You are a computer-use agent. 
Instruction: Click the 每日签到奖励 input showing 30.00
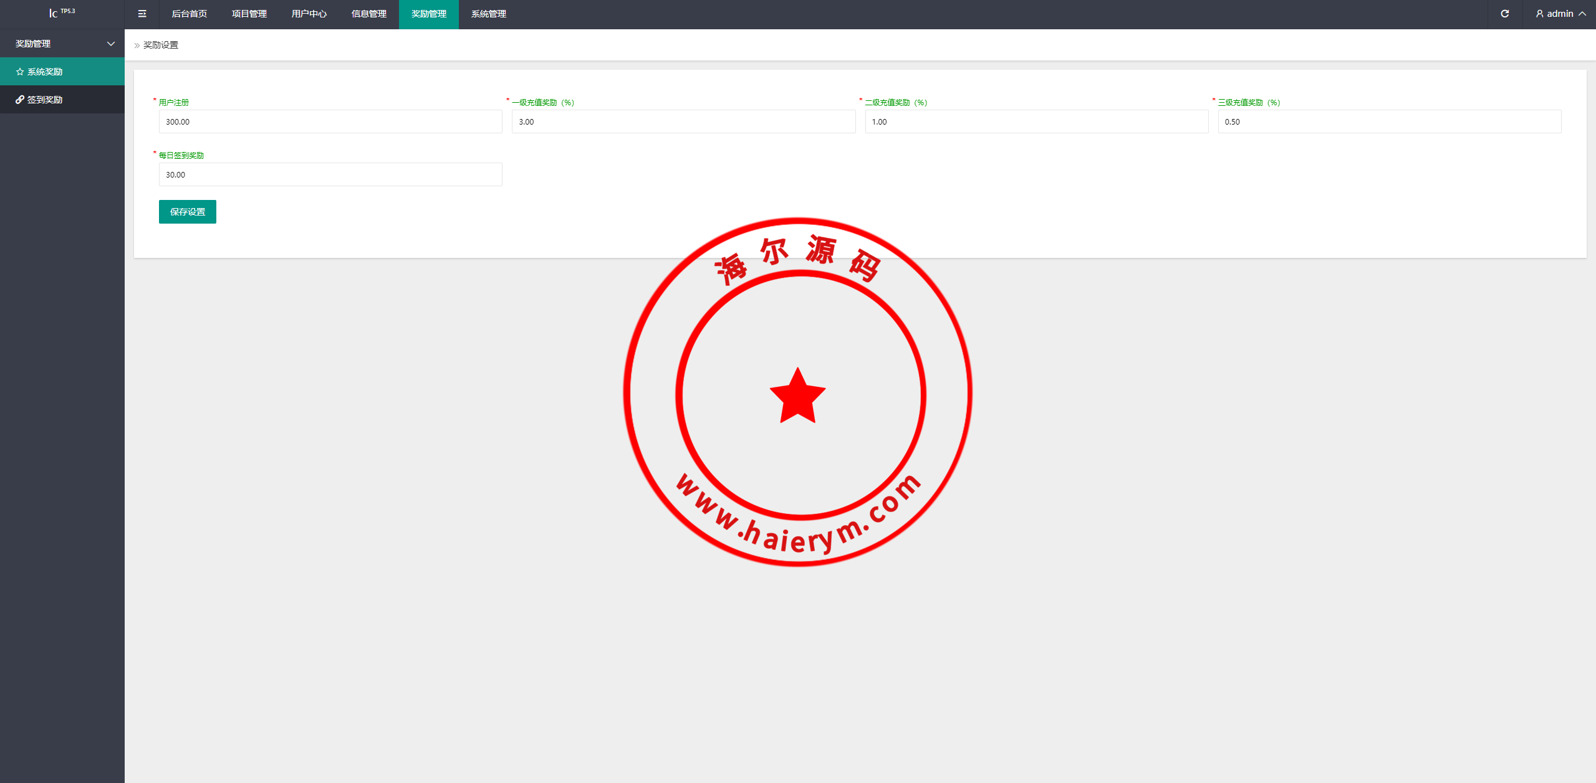330,174
